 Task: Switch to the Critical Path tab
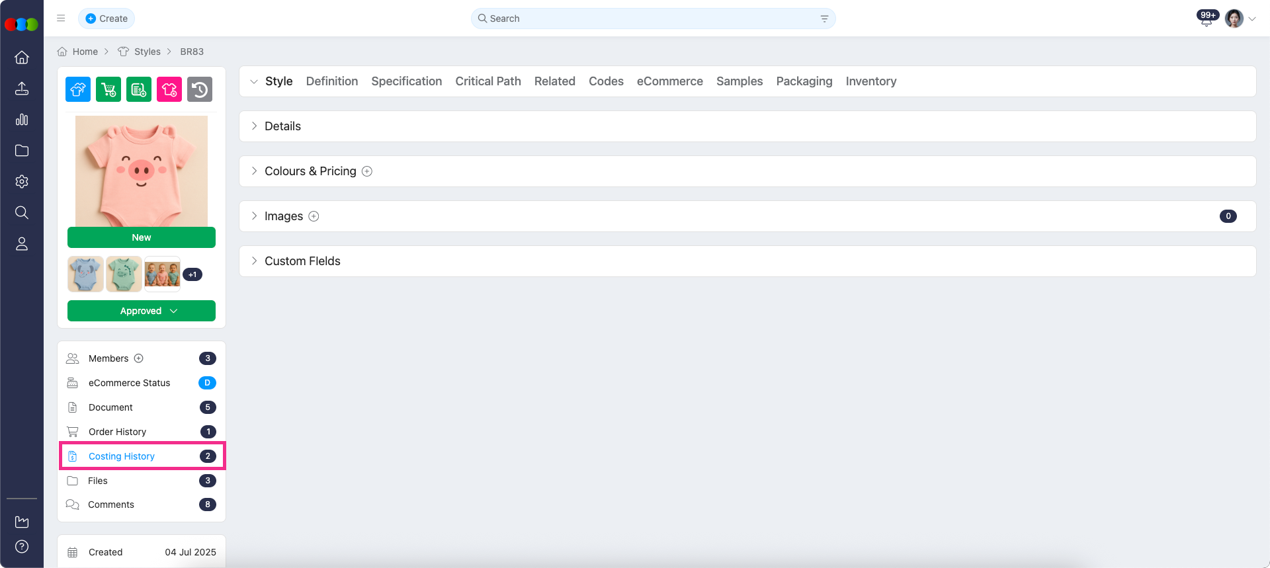pyautogui.click(x=487, y=81)
